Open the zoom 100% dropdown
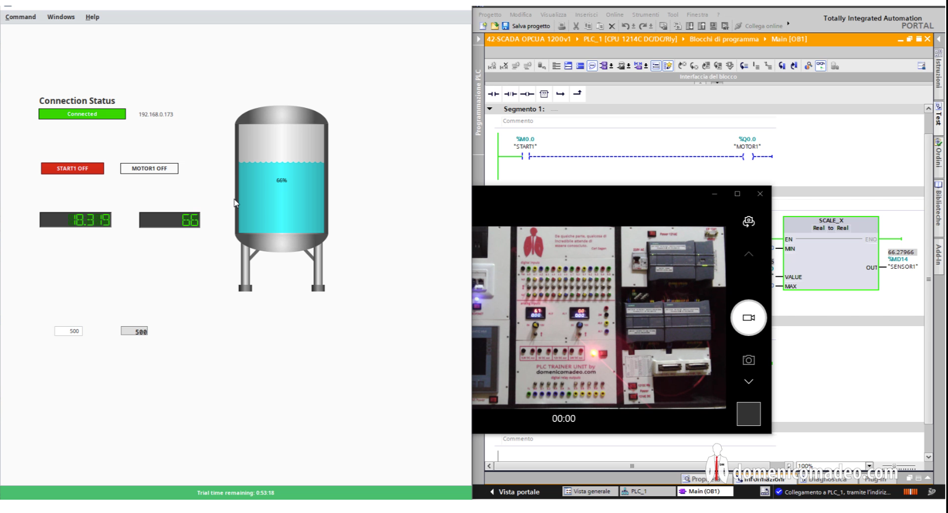The height and width of the screenshot is (513, 948). click(x=869, y=465)
